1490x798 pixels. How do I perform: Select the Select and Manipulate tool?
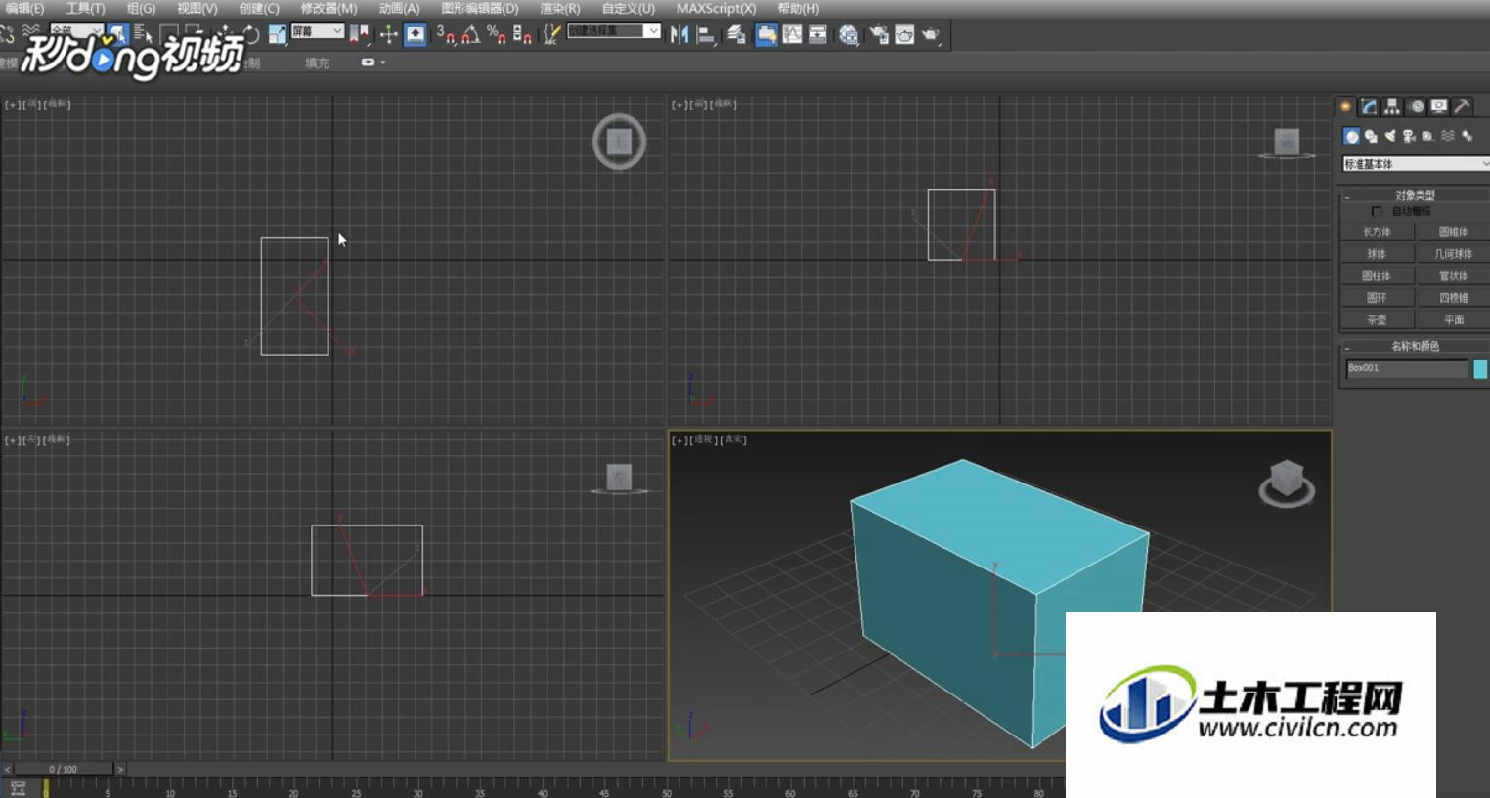(x=388, y=35)
